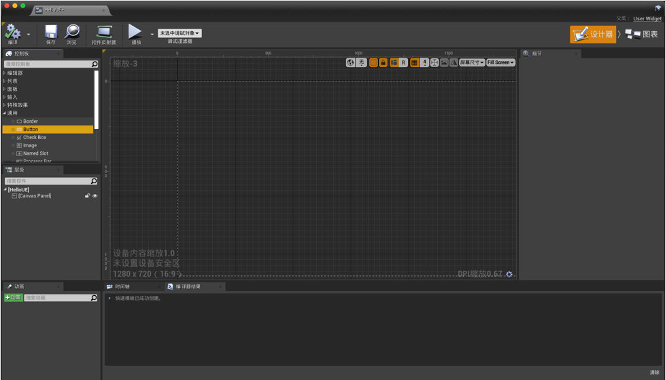Open DPI scale settings gear icon

coord(509,274)
